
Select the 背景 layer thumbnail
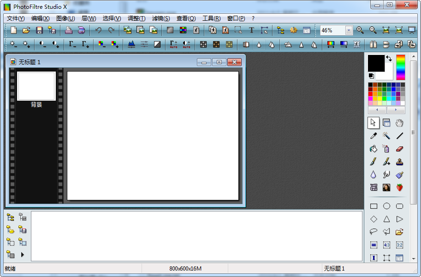click(36, 86)
